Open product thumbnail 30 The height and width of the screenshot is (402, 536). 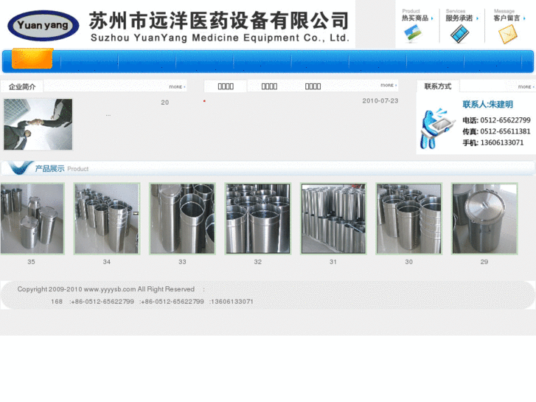[x=409, y=218]
